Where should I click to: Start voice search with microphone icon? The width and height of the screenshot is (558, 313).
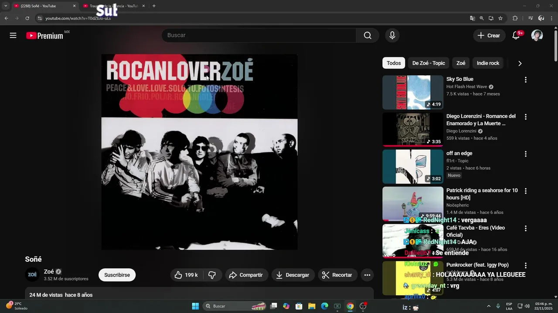coord(392,36)
